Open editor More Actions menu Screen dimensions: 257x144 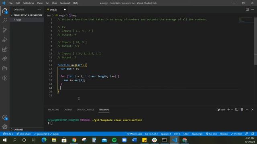(x=253, y=10)
